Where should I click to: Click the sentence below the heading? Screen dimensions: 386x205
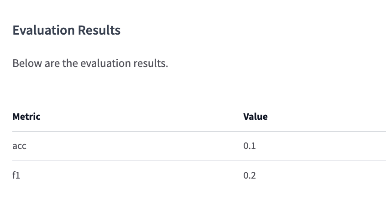coord(90,63)
